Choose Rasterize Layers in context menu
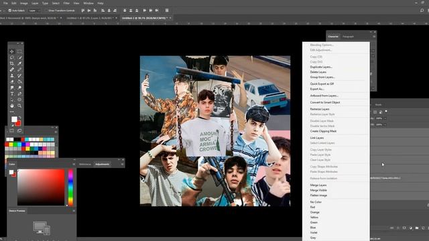The image size is (429, 241). click(x=320, y=109)
